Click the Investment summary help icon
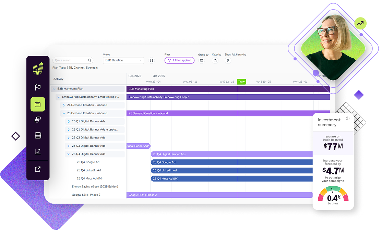The image size is (382, 230). pyautogui.click(x=348, y=119)
